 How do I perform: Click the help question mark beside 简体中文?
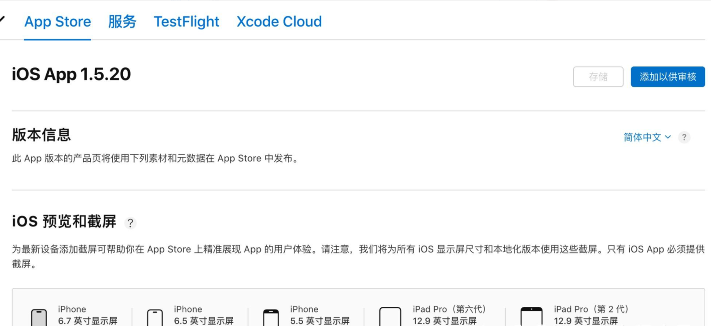[685, 137]
